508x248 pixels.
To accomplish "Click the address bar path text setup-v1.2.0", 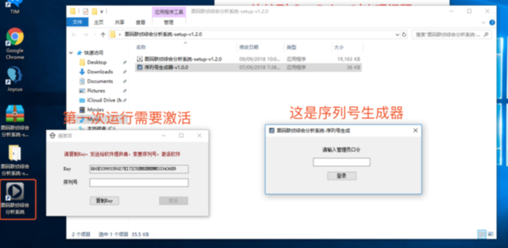I will click(x=163, y=35).
